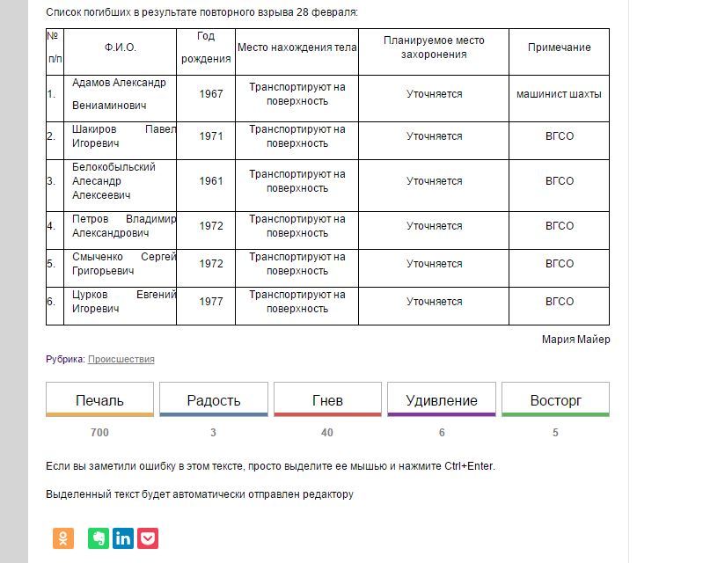Share on Odnoklassniki via the orange icon
This screenshot has width=703, height=563.
[63, 537]
